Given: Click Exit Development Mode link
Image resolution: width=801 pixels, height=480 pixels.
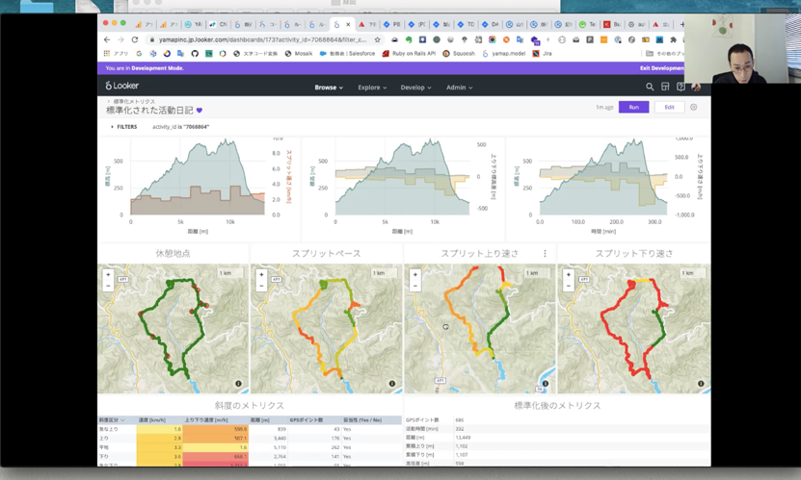Looking at the screenshot, I should 662,68.
